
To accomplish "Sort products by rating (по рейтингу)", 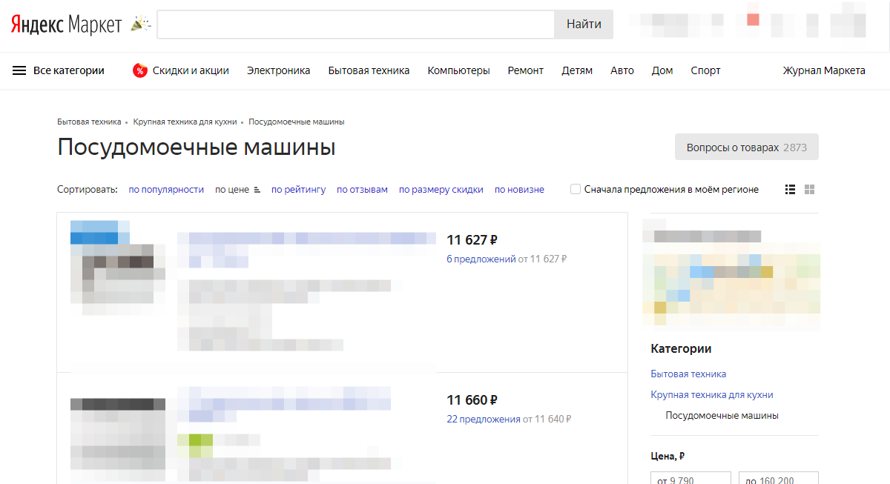I will 300,189.
